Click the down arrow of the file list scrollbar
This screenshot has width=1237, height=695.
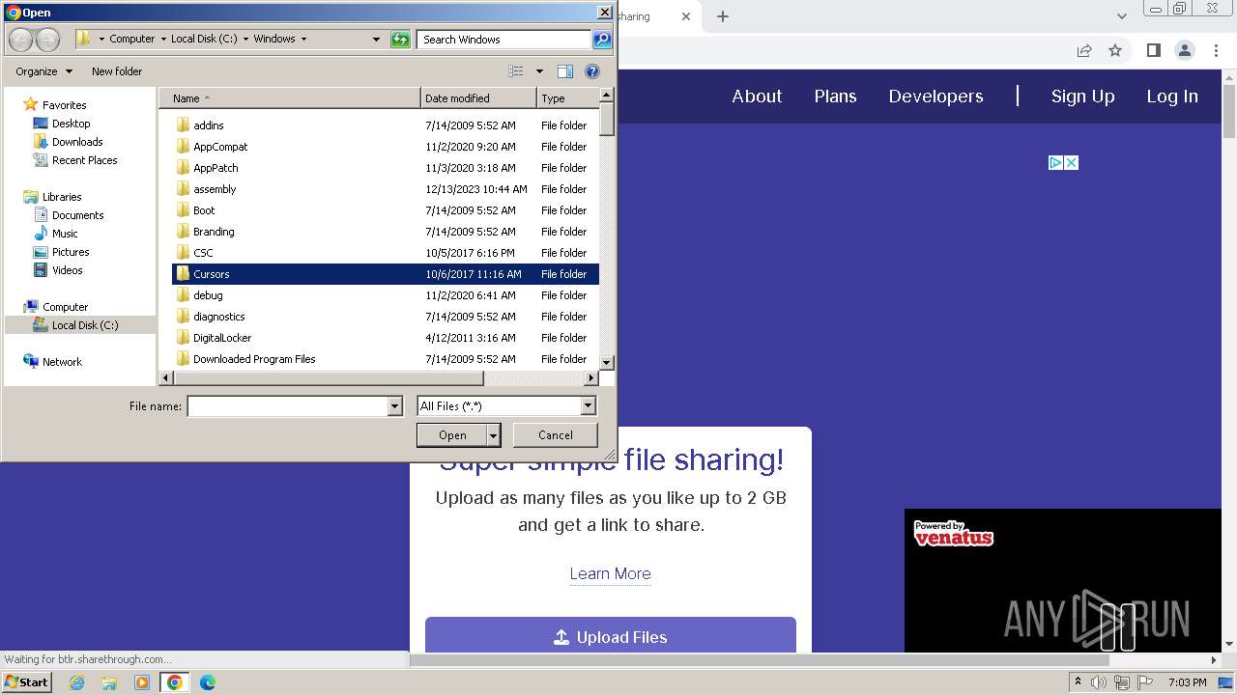coord(607,362)
